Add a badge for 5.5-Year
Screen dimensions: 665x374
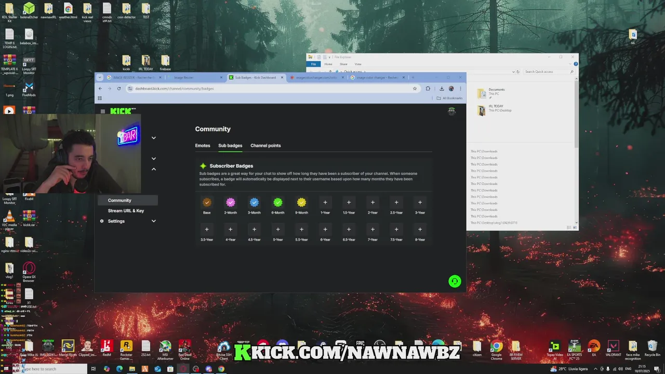click(x=301, y=229)
